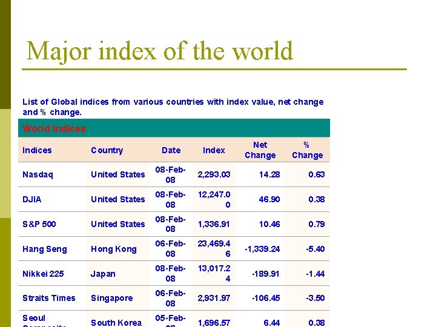Click the S&P 500 index value 1,336.91
Screen dimensions: 436x327
tap(214, 224)
